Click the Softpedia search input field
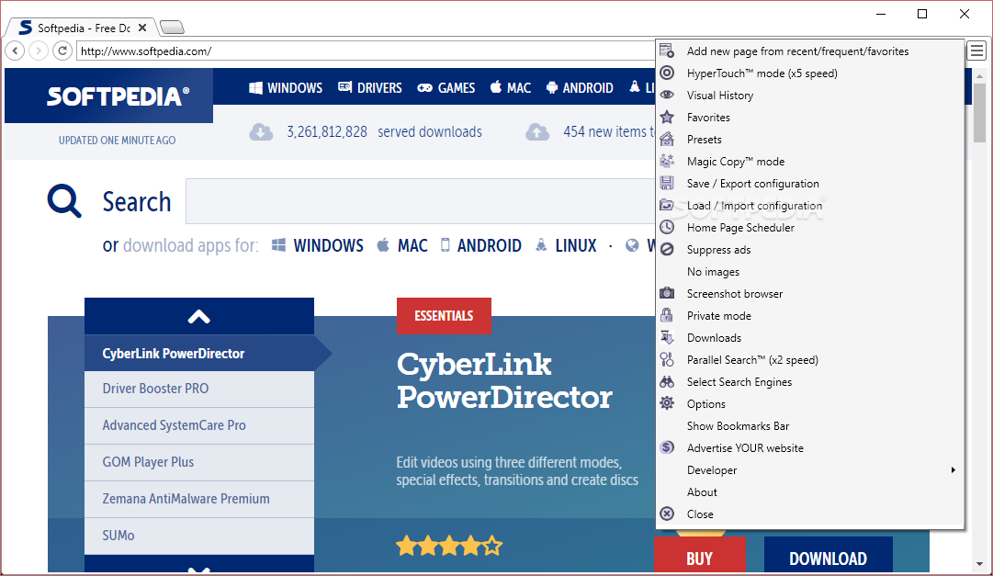The image size is (993, 576). 421,201
